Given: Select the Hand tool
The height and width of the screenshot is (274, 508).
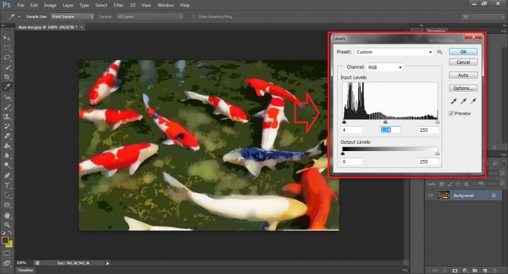Looking at the screenshot, I should 7,215.
